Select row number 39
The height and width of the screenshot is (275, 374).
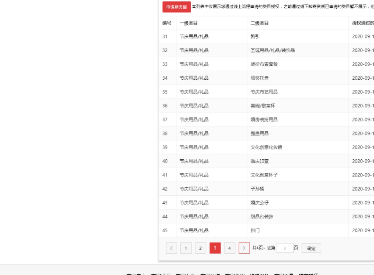pyautogui.click(x=165, y=147)
